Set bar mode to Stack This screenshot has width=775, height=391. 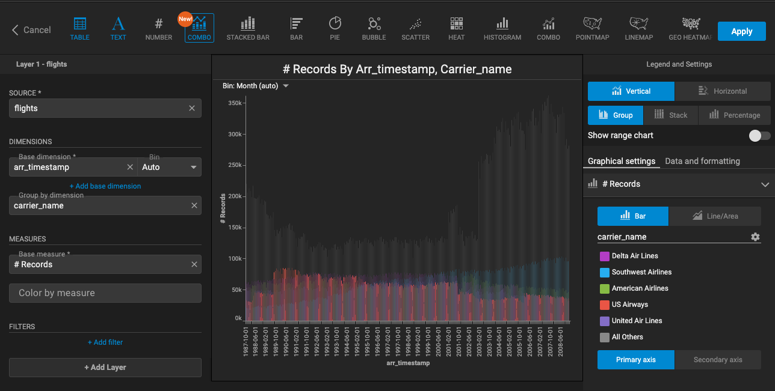coord(670,115)
